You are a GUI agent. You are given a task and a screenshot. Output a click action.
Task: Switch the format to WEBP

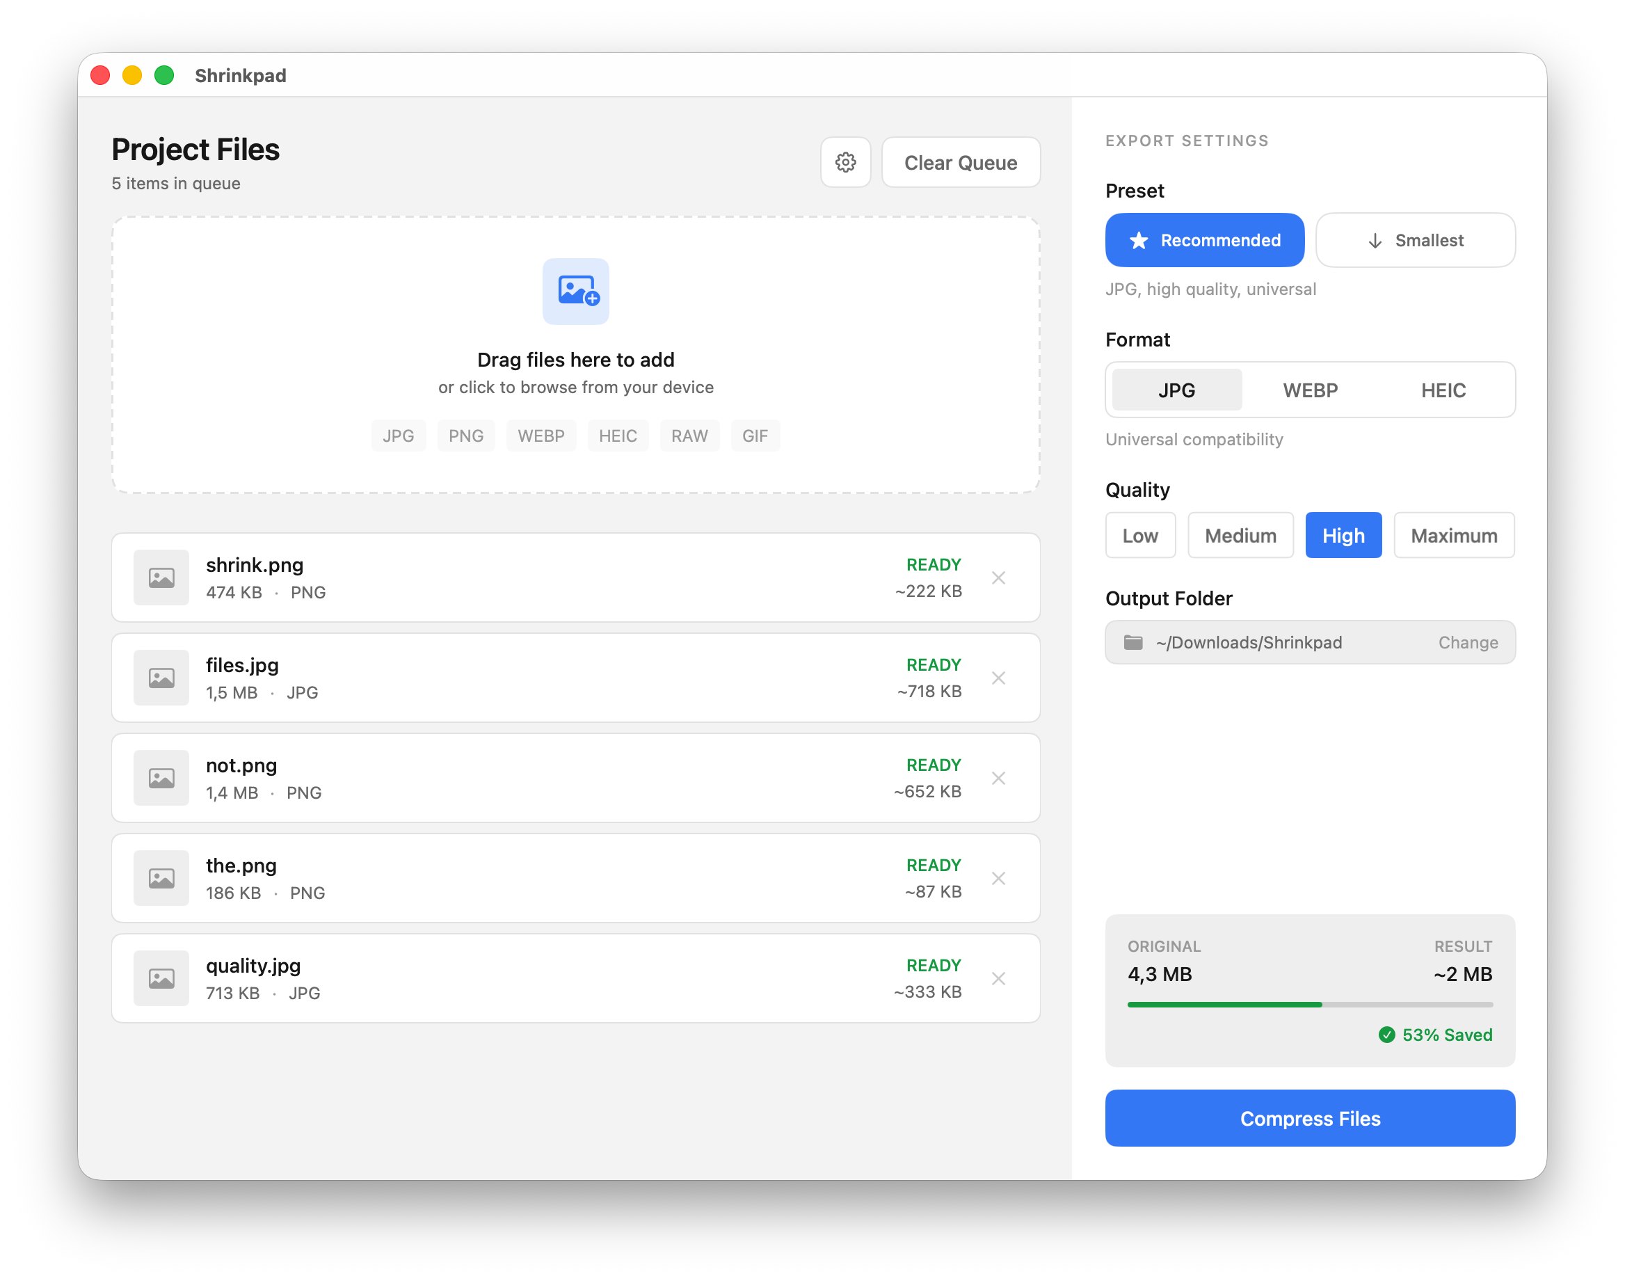[x=1310, y=390]
